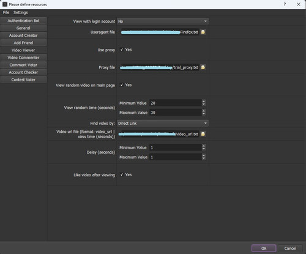Increase Delay Minimum Value spinner
Viewport: 306px width, 254px height.
click(x=204, y=146)
